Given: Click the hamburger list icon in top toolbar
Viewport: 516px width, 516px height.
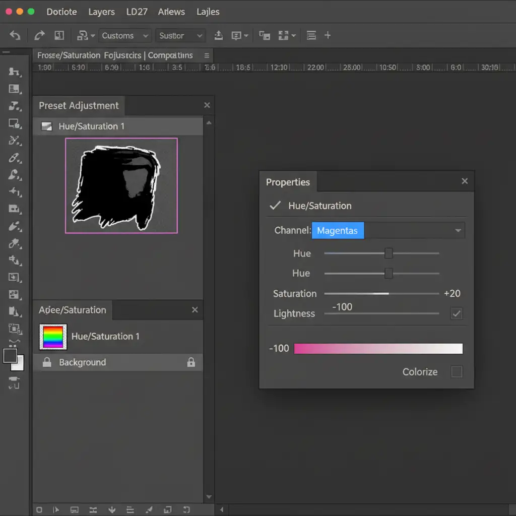Looking at the screenshot, I should (311, 35).
